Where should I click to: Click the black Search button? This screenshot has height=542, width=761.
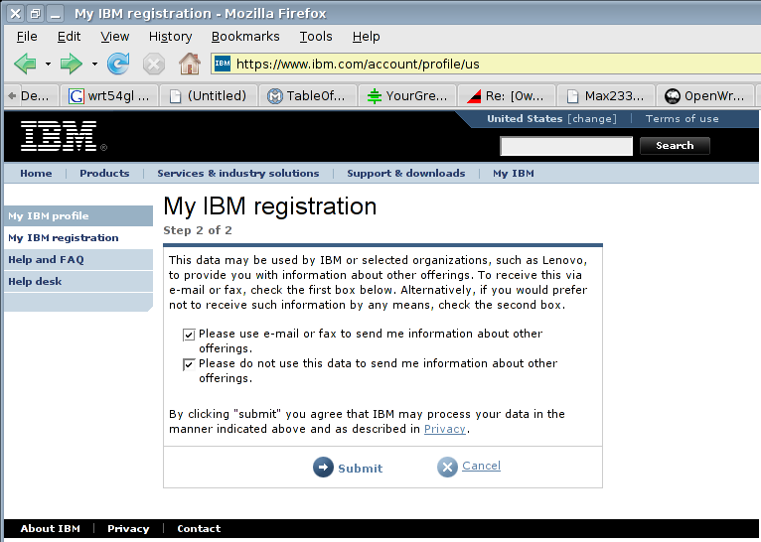(675, 146)
